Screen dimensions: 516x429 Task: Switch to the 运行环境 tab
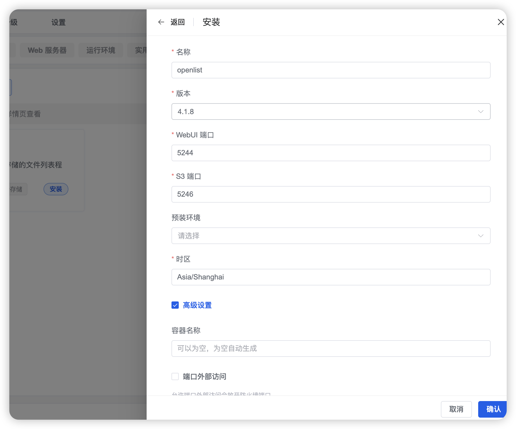(101, 50)
